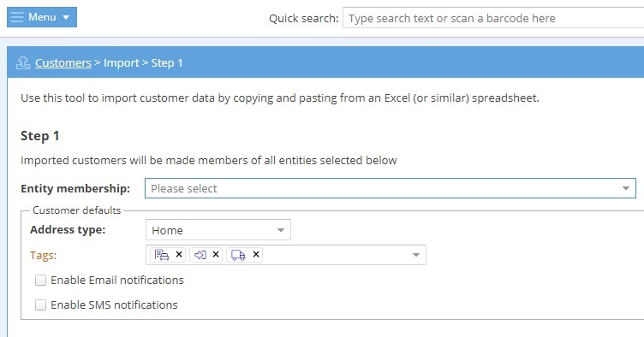Image resolution: width=644 pixels, height=337 pixels.
Task: Open the Customers breadcrumb link
Action: pos(63,62)
